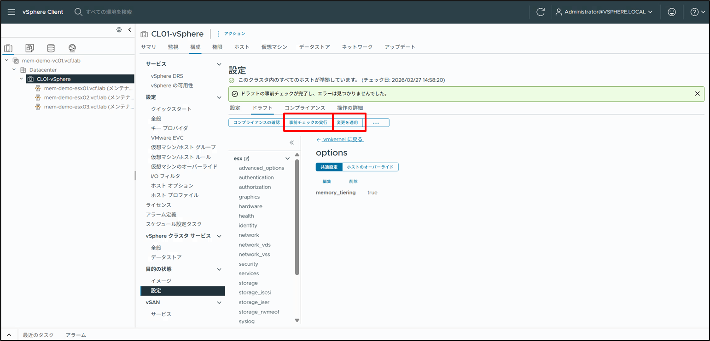Run the 事前チェックの実行 button
The width and height of the screenshot is (710, 341).
click(308, 122)
